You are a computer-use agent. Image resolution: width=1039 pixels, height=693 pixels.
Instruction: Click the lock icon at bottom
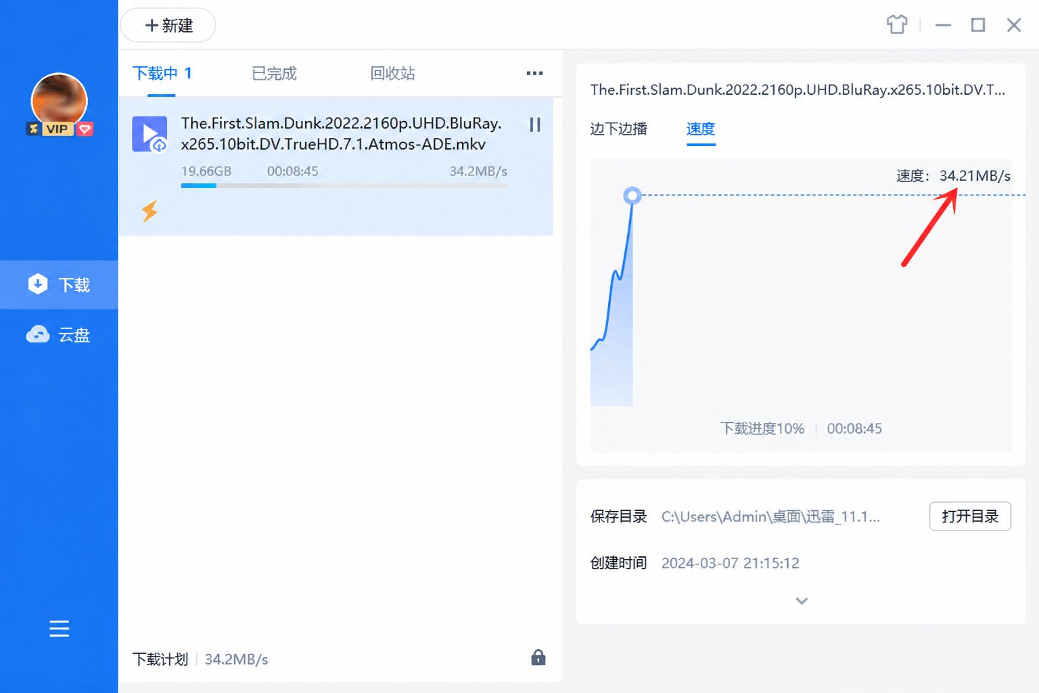click(x=538, y=657)
